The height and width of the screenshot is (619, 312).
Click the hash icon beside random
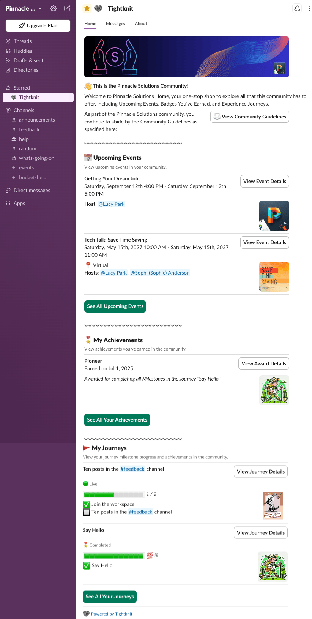(14, 148)
